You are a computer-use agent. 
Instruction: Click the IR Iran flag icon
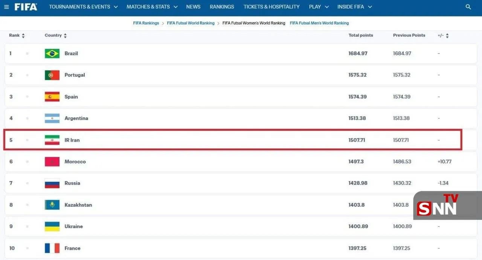tap(52, 140)
